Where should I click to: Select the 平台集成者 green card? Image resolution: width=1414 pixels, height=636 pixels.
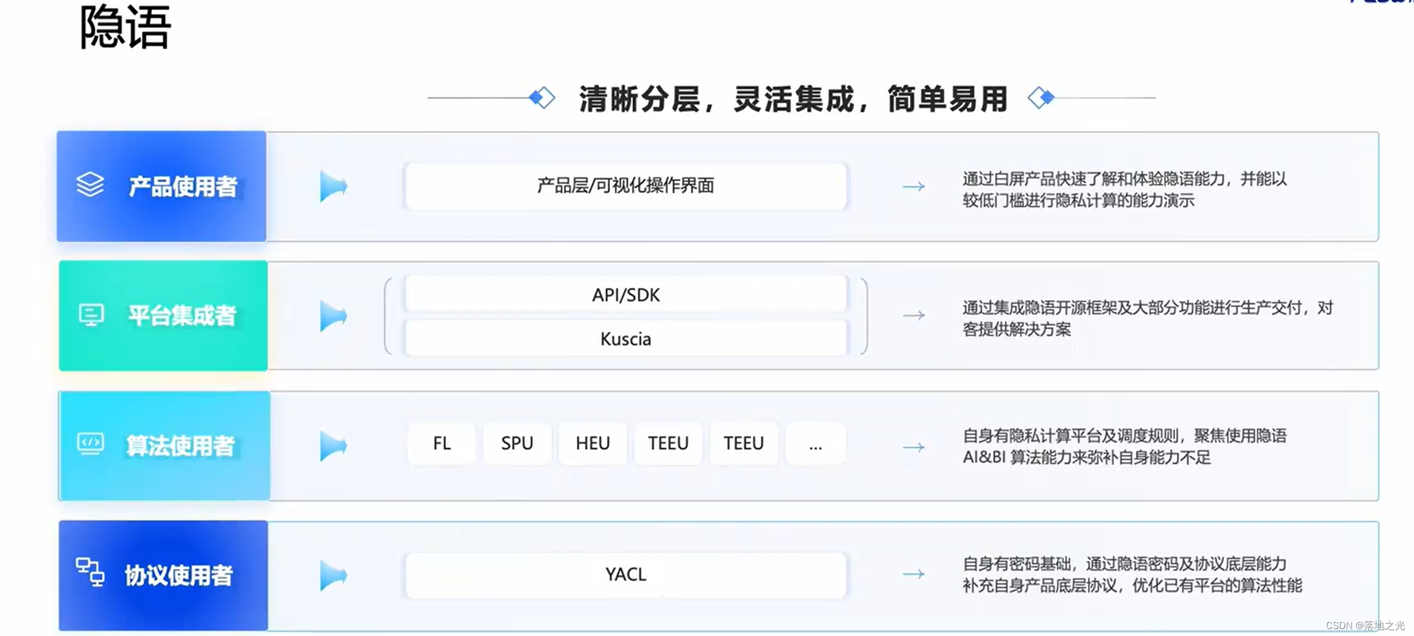[163, 315]
